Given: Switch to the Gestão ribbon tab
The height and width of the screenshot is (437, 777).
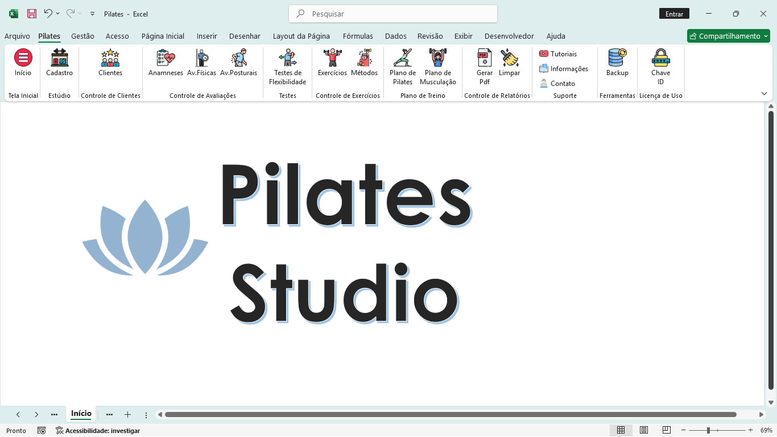Looking at the screenshot, I should coord(82,36).
